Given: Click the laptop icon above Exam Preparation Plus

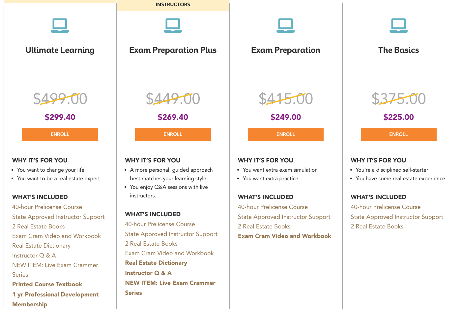Looking at the screenshot, I should coord(173,26).
